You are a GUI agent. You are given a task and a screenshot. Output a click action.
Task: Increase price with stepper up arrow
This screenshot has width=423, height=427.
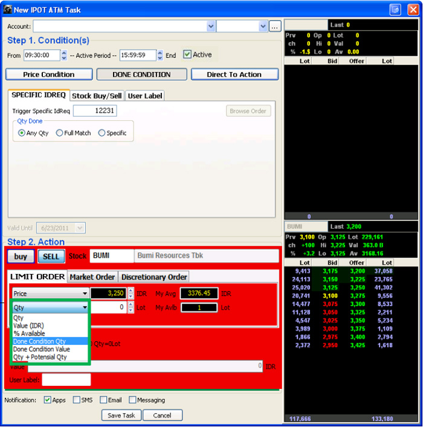(x=131, y=290)
